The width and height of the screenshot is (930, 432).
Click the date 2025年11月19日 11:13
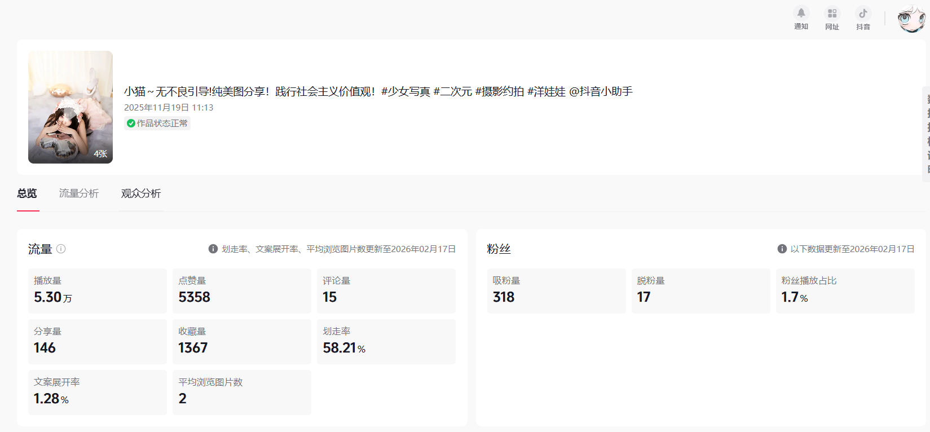(169, 107)
